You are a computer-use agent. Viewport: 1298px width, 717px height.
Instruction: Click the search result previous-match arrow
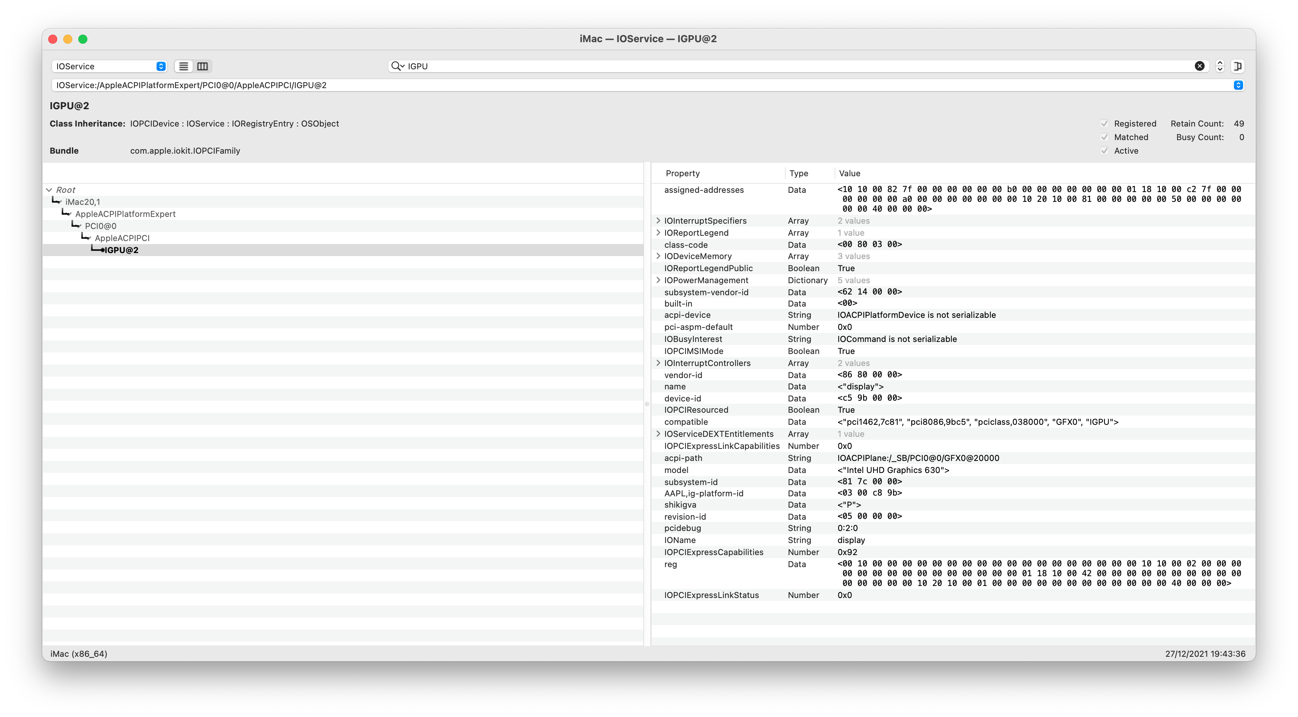(1220, 63)
